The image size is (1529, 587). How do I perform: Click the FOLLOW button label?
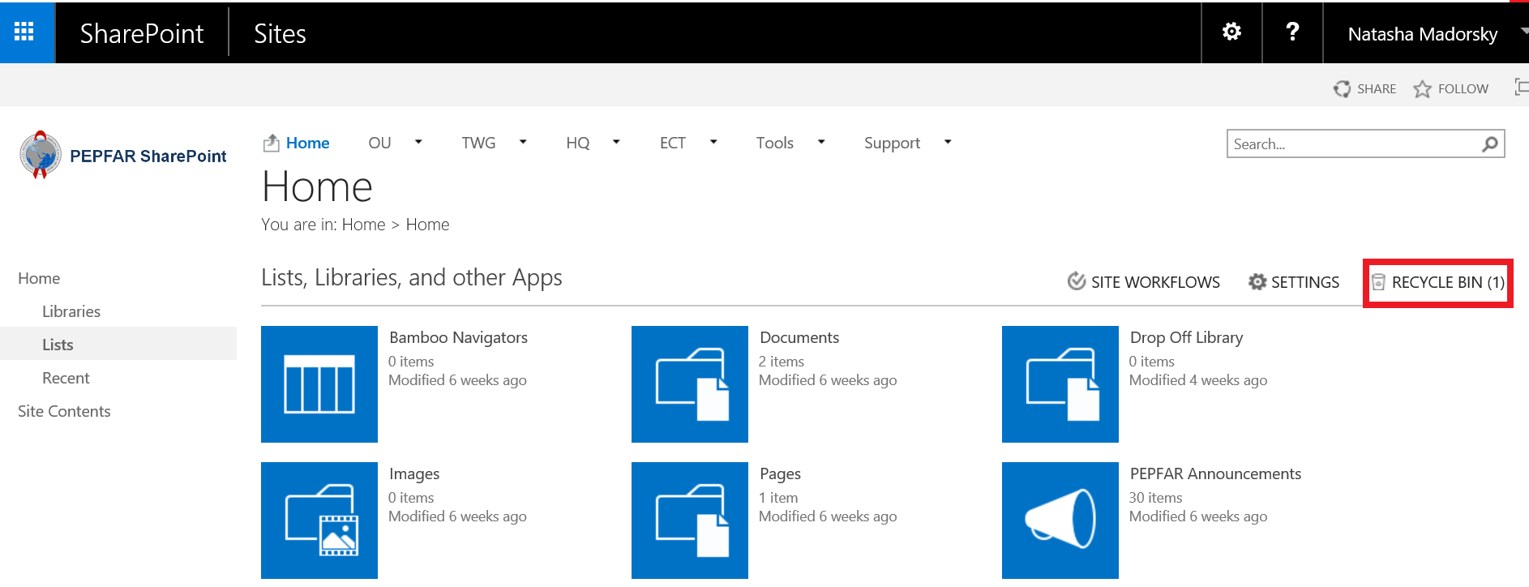pos(1463,89)
